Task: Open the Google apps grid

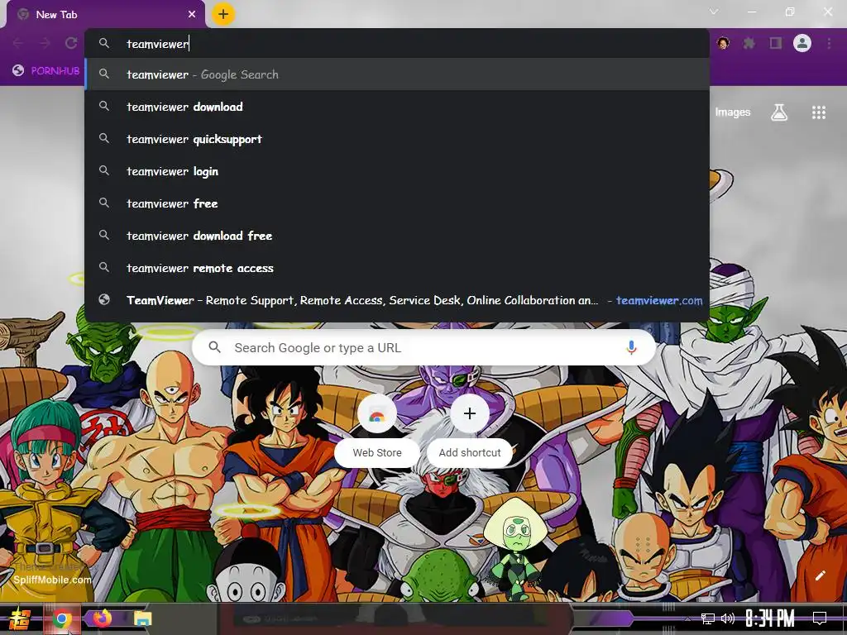Action: click(819, 112)
